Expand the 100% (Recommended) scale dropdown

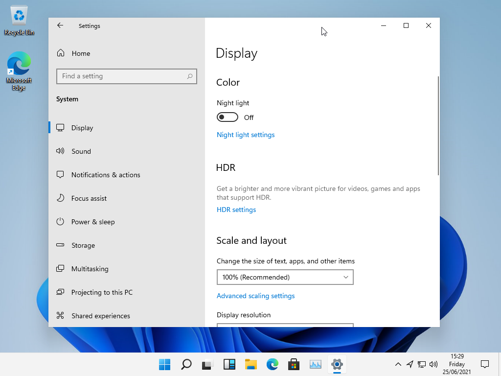pos(285,277)
